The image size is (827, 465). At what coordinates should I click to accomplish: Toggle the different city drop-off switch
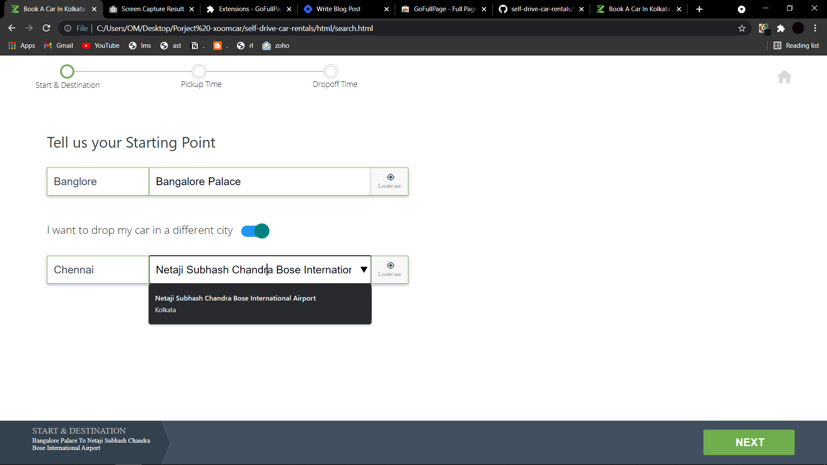[x=255, y=230]
